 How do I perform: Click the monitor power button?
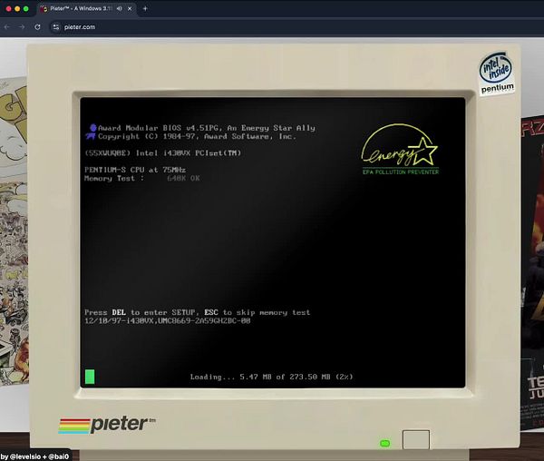416,439
